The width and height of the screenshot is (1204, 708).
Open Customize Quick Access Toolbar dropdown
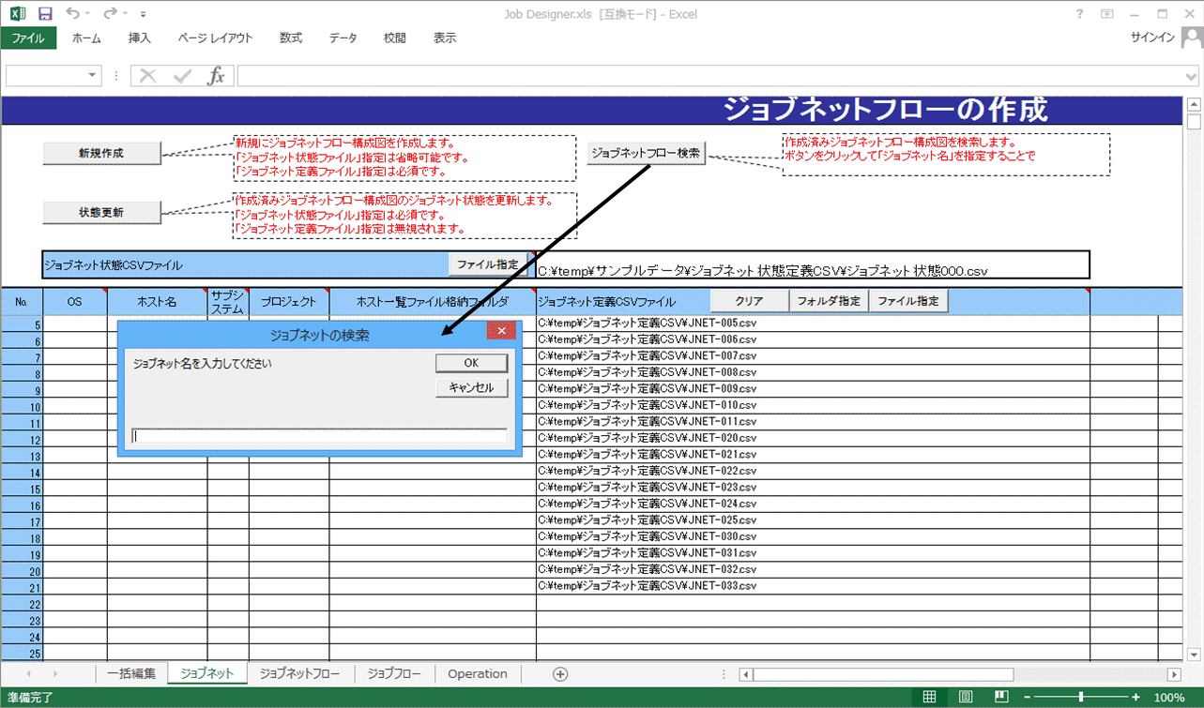coord(143,14)
